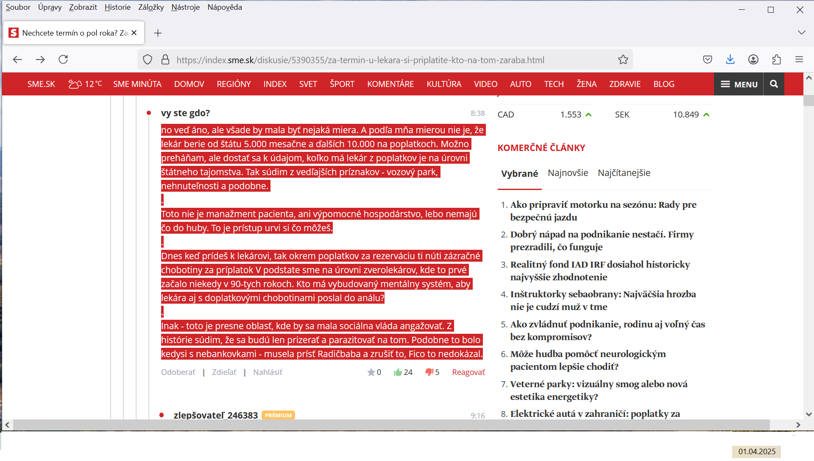
Task: Open the site search magnifier icon
Action: [774, 84]
